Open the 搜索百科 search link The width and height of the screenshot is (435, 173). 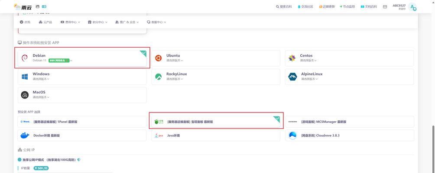click(x=284, y=6)
